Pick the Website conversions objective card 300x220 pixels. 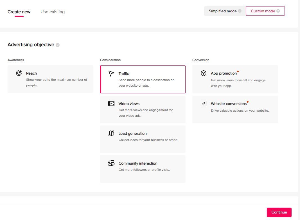[x=235, y=109]
